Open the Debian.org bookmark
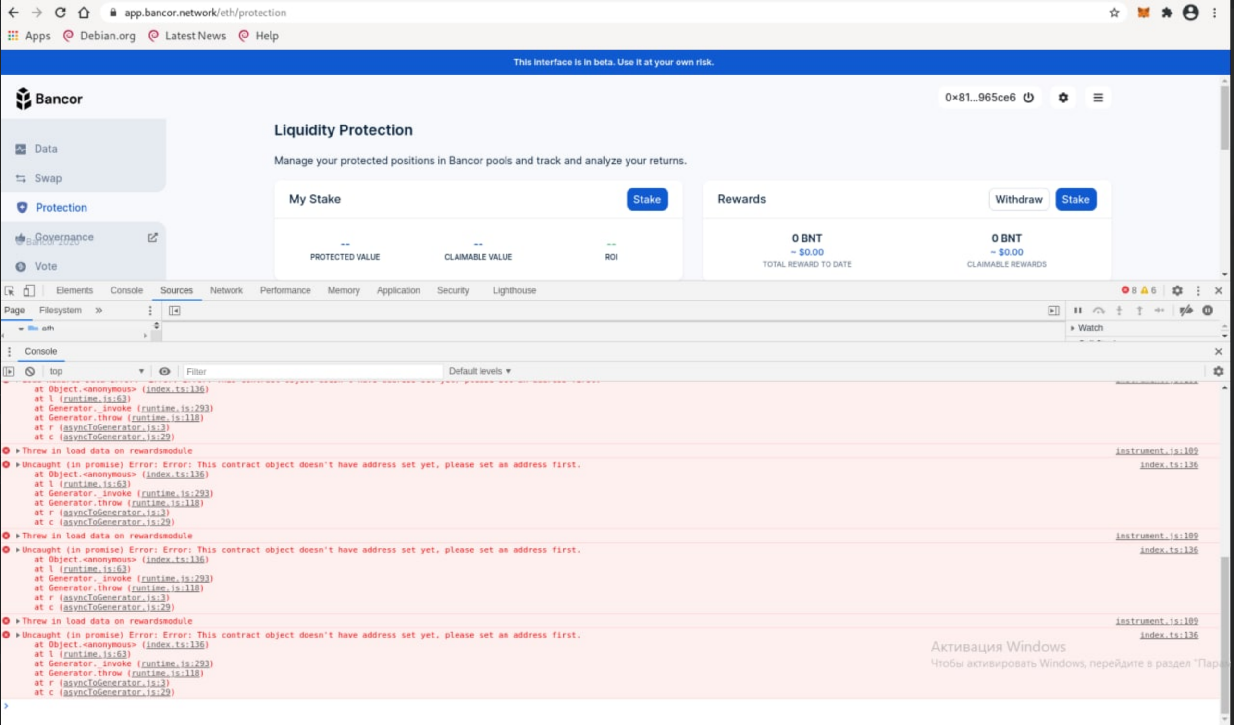This screenshot has height=725, width=1234. click(x=99, y=36)
